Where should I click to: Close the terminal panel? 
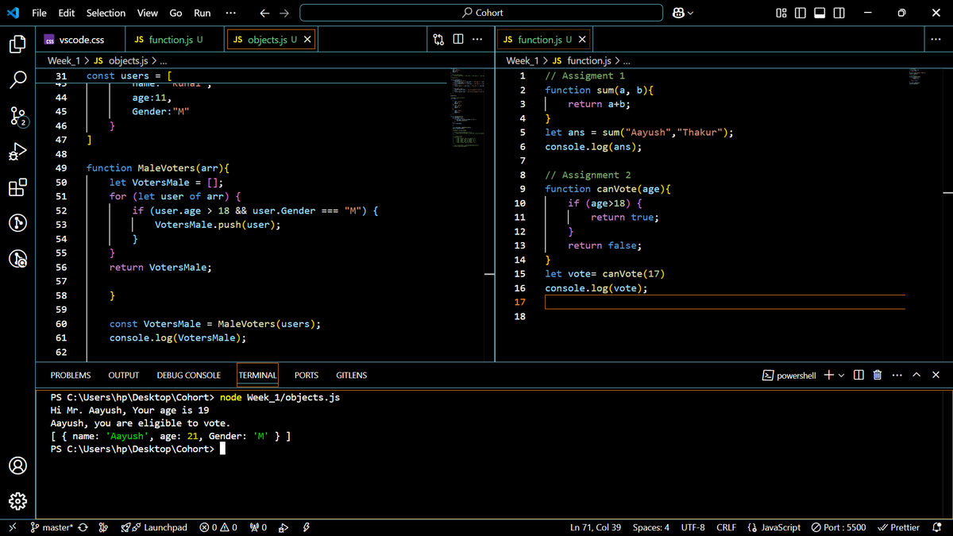[x=936, y=375]
